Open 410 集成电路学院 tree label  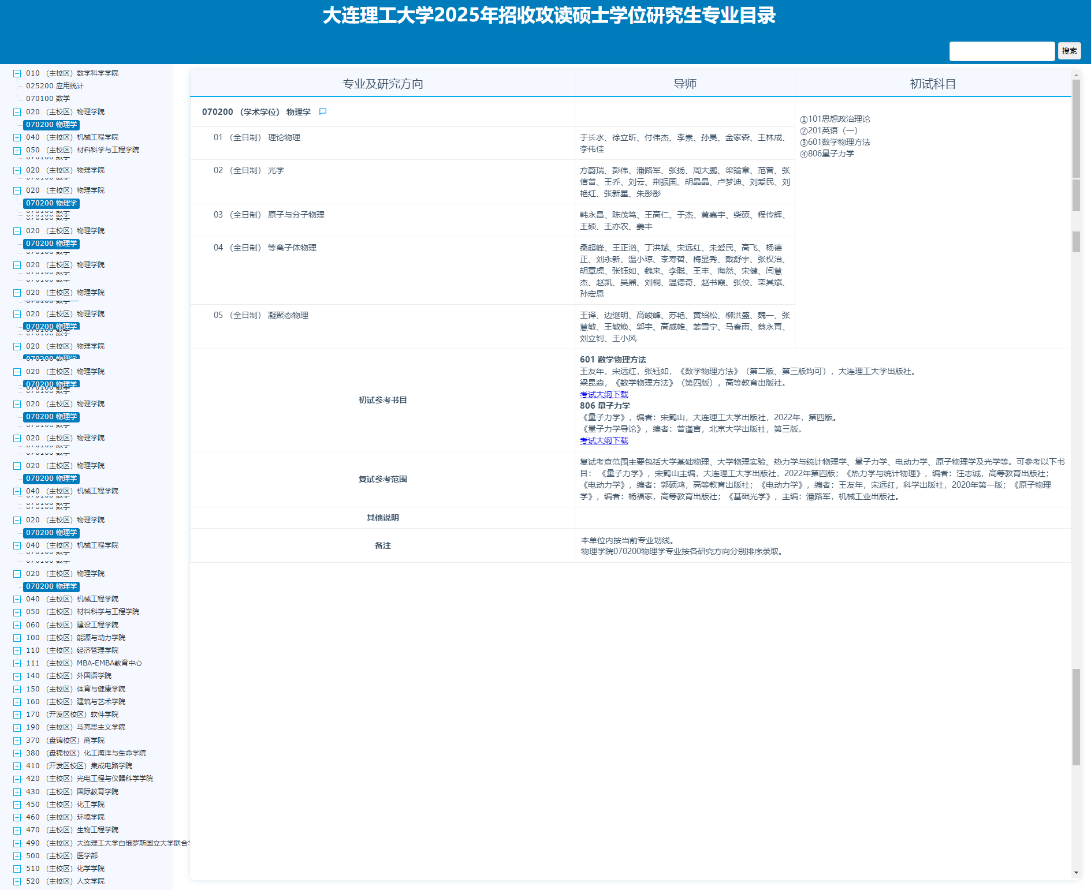pos(79,766)
